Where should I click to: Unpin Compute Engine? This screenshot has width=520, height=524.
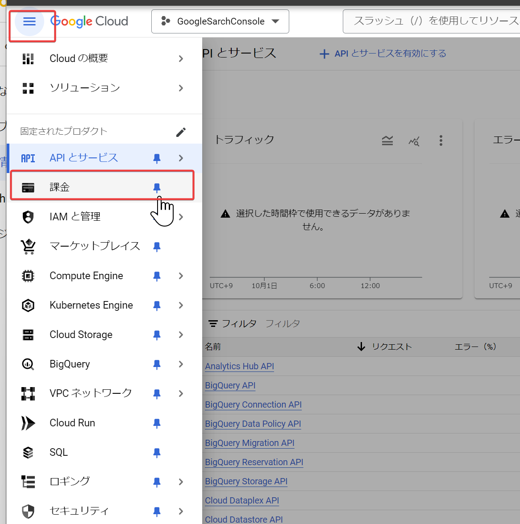(157, 276)
